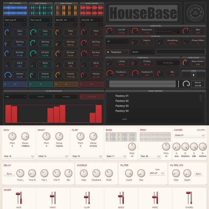Click the Kick Decay knob

[25, 136]
